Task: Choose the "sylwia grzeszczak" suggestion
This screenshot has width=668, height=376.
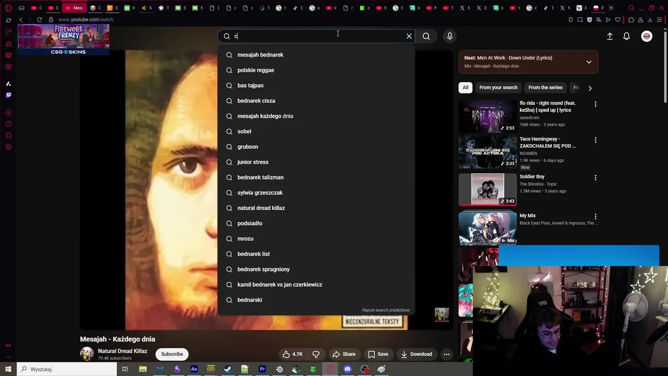Action: (x=316, y=193)
